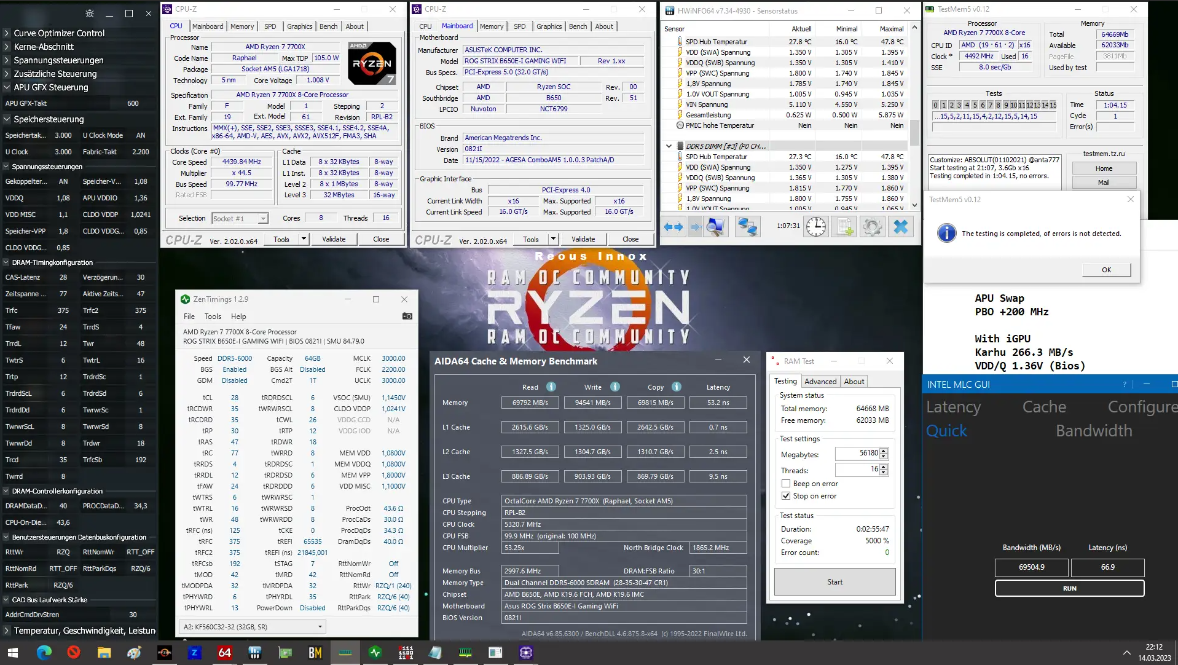Image resolution: width=1178 pixels, height=665 pixels.
Task: Collapse the DDR5 DIMM sensor group in HWiNFO
Action: (669, 146)
